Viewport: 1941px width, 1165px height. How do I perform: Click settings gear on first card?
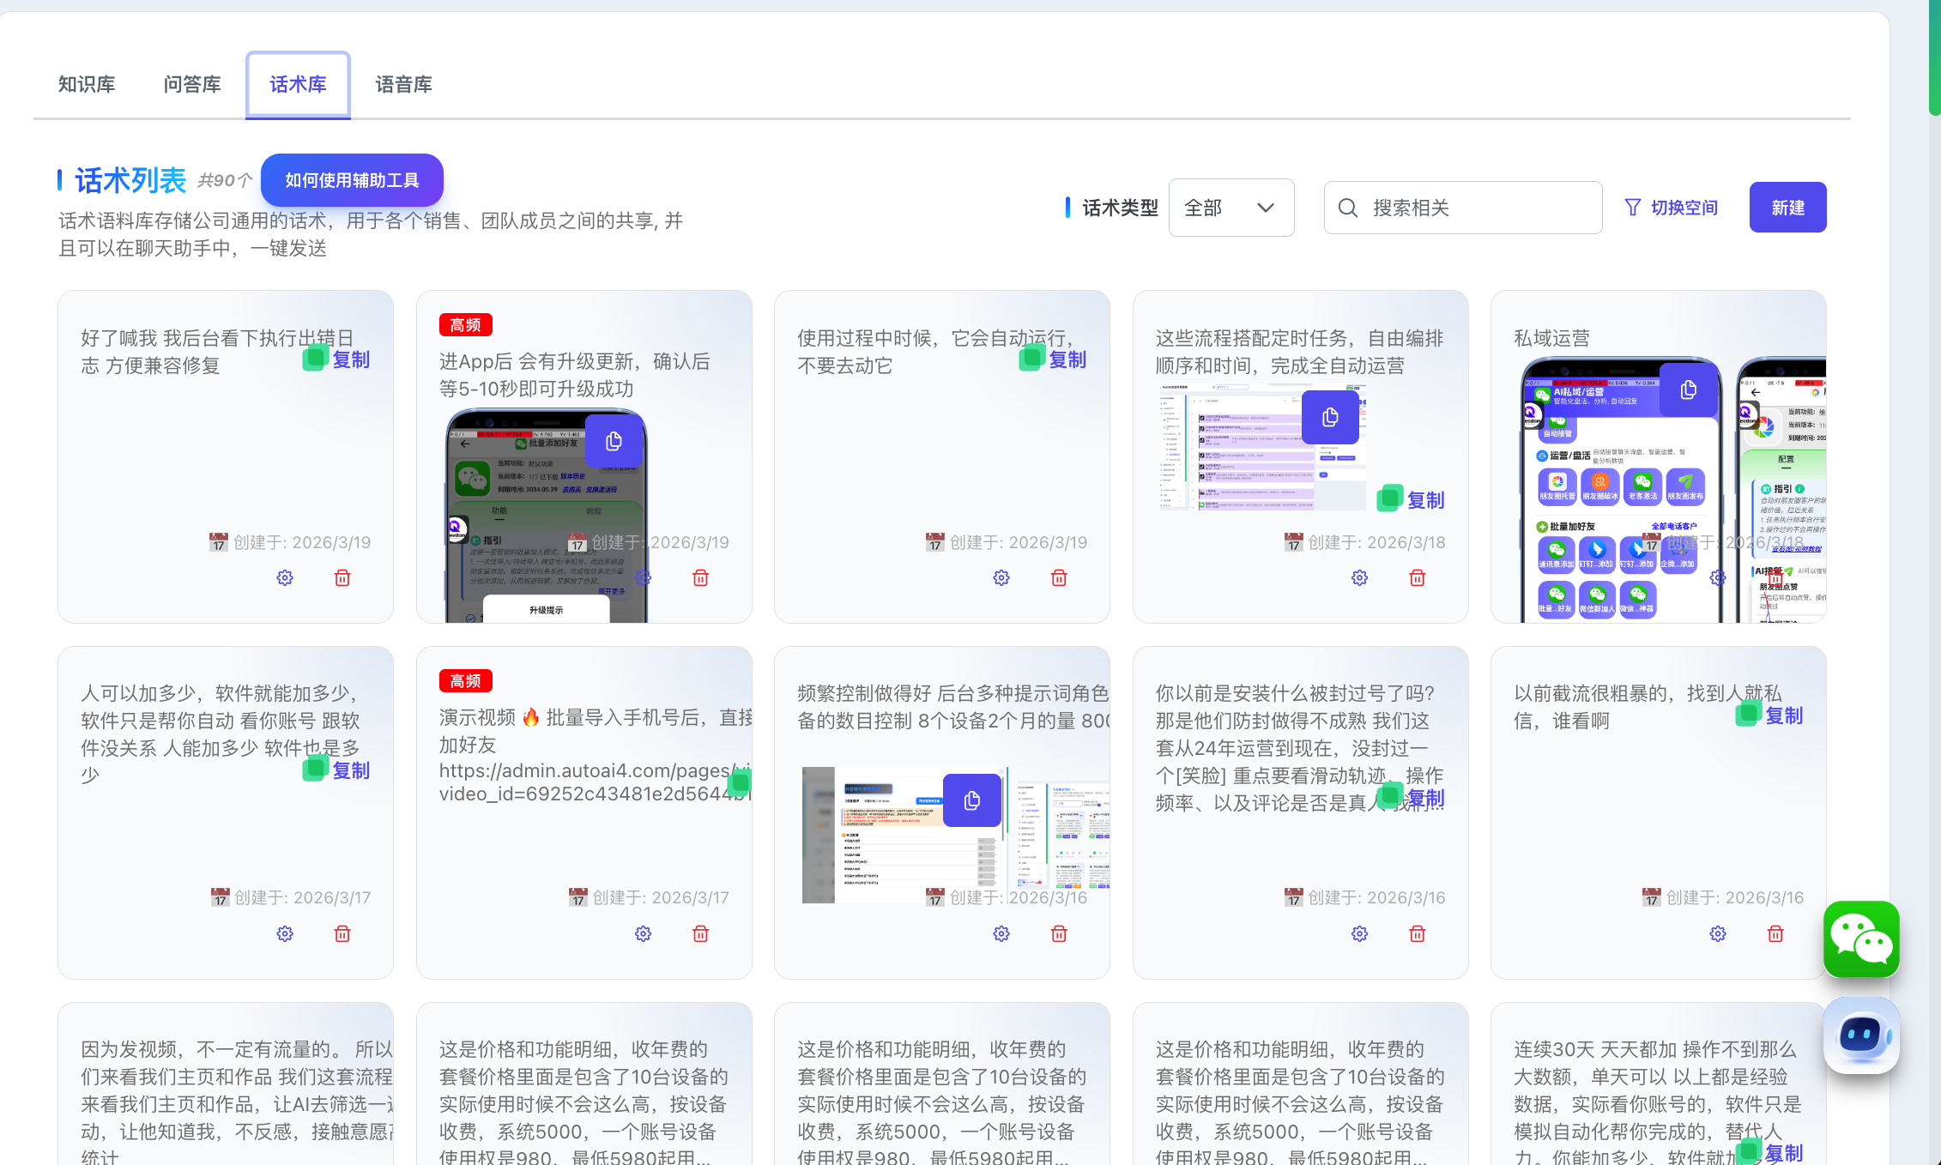click(x=285, y=578)
